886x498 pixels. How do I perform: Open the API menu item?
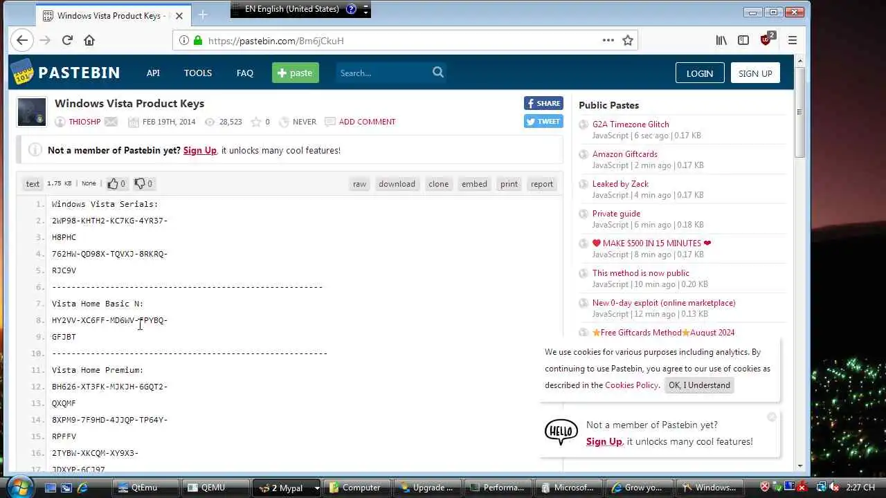click(153, 73)
